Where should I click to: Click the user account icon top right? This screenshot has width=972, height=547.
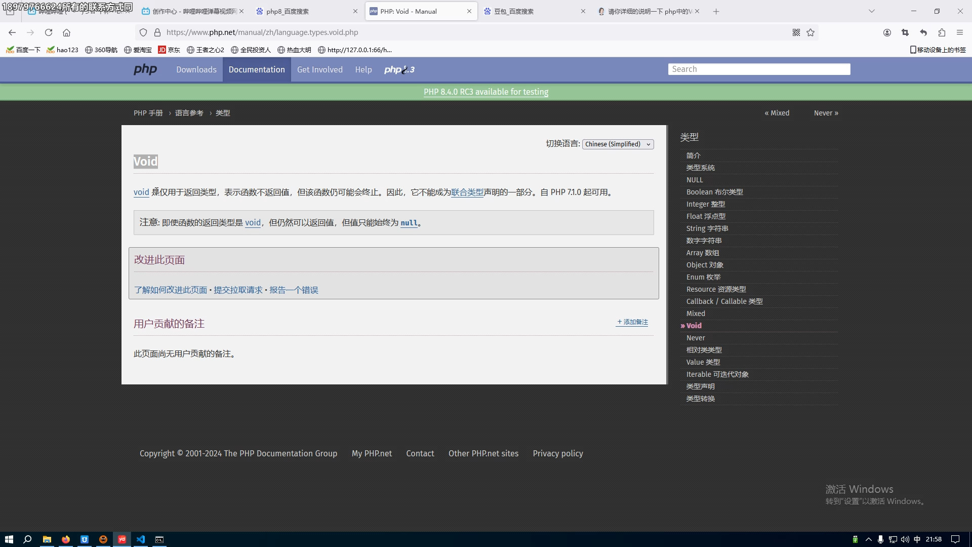pos(887,32)
